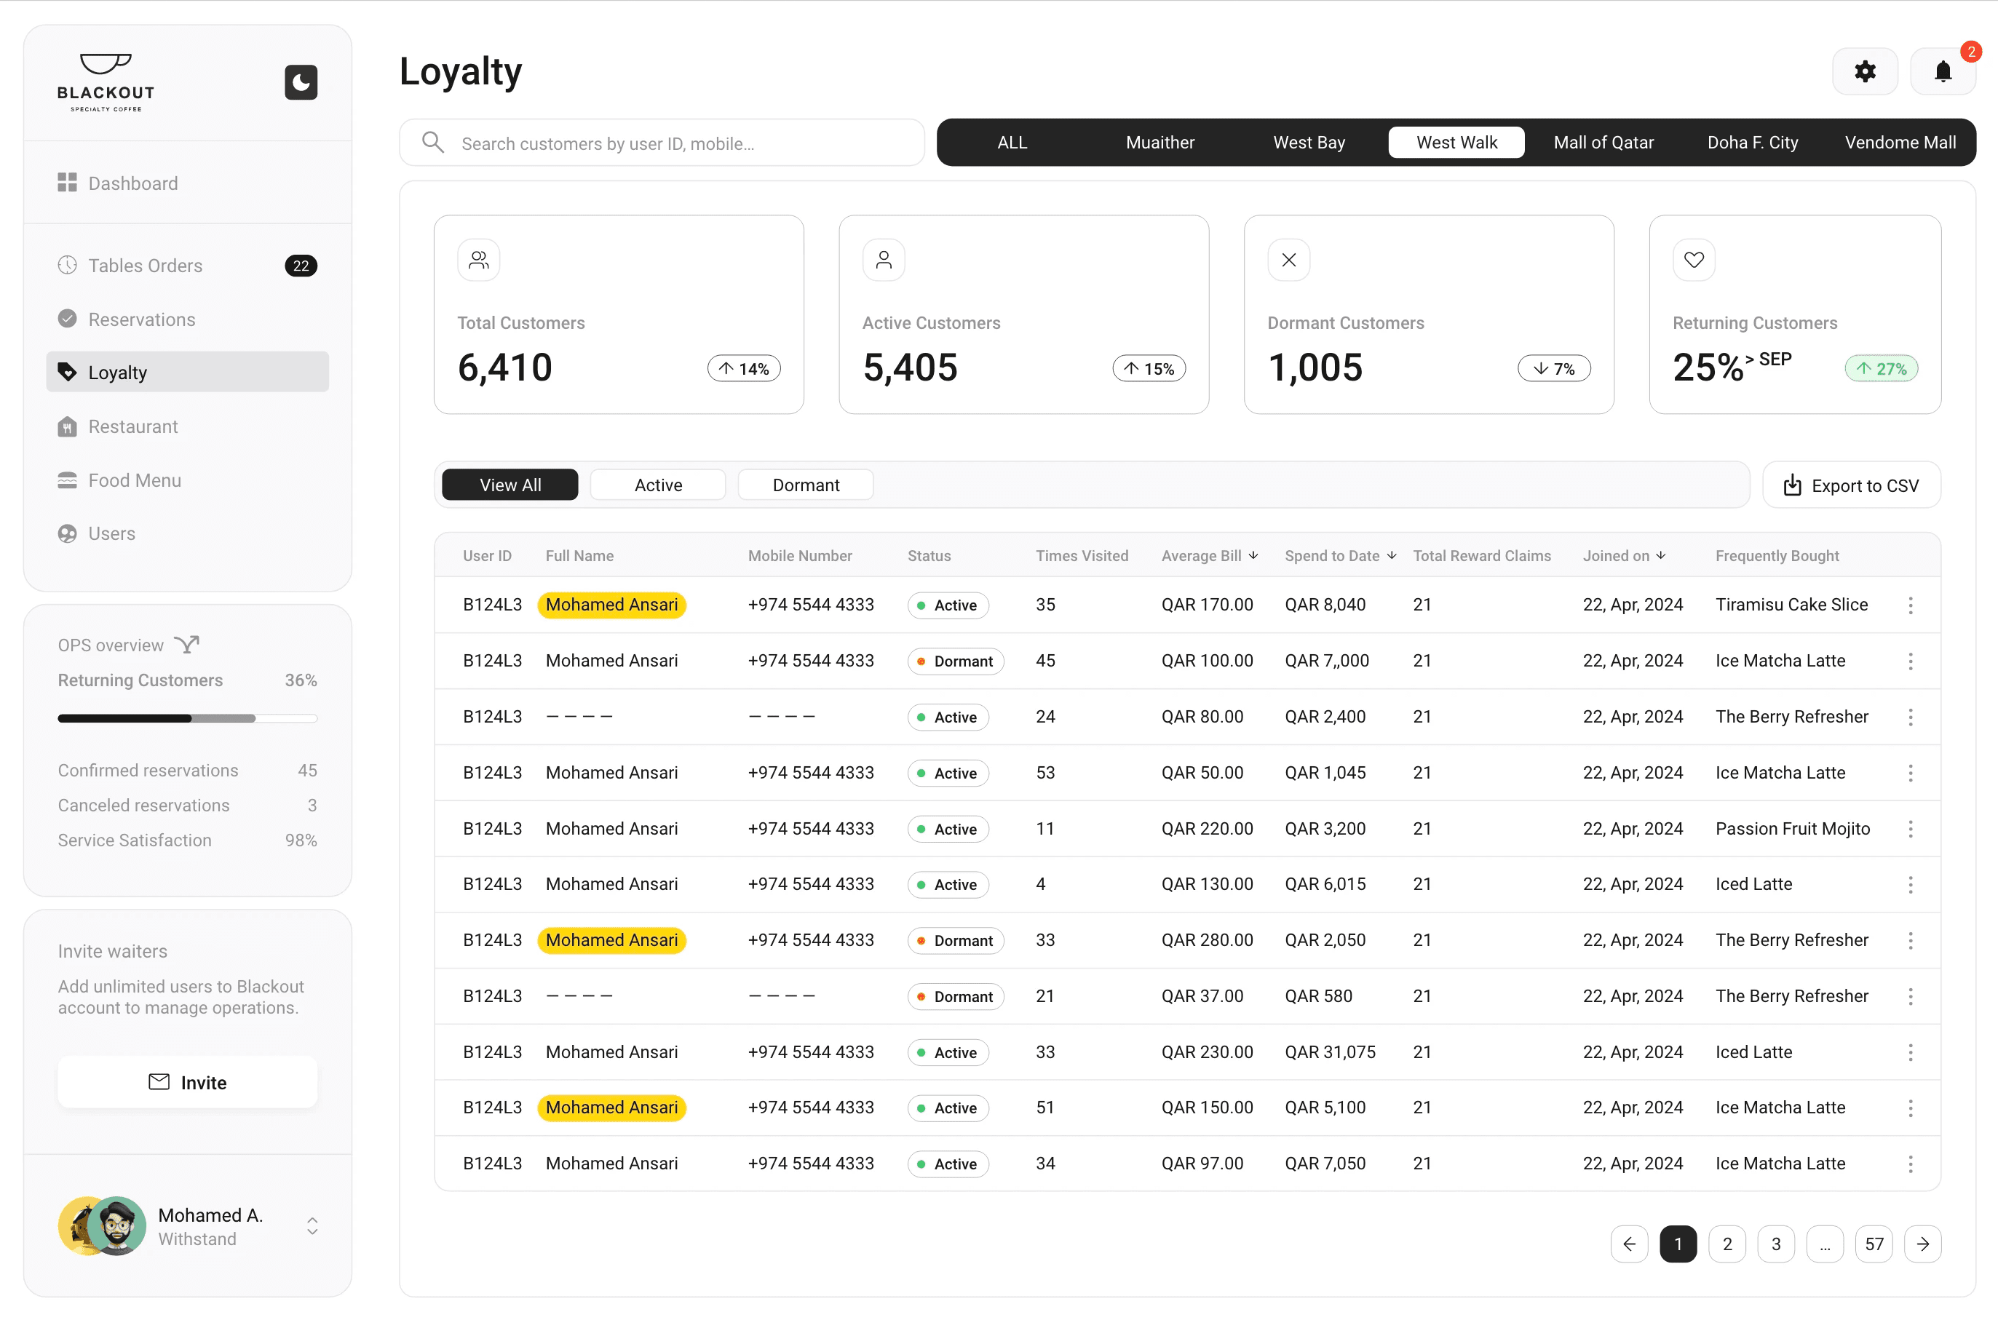Open three-dot menu for Passion Fruit Mojito row
Screen dimensions: 1998x1320
point(1910,830)
